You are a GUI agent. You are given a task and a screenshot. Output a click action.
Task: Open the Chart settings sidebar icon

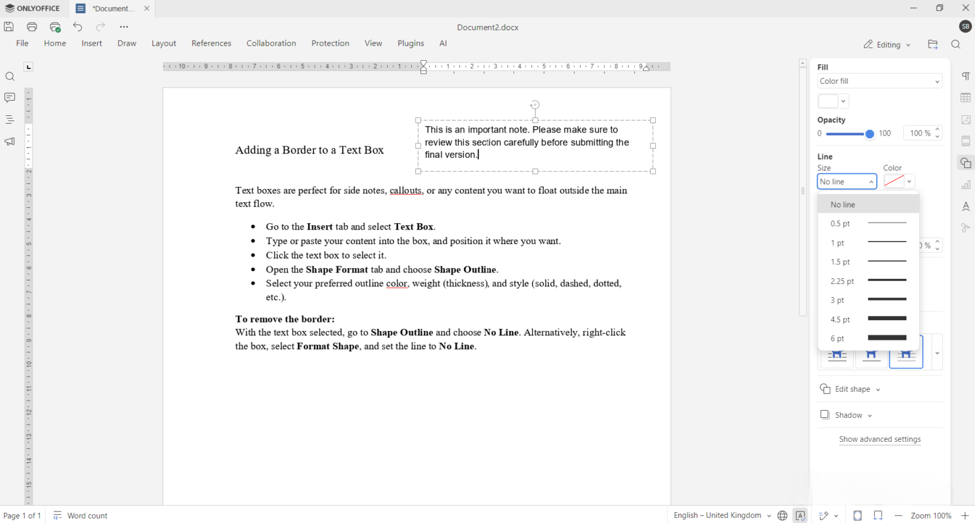[x=965, y=184]
